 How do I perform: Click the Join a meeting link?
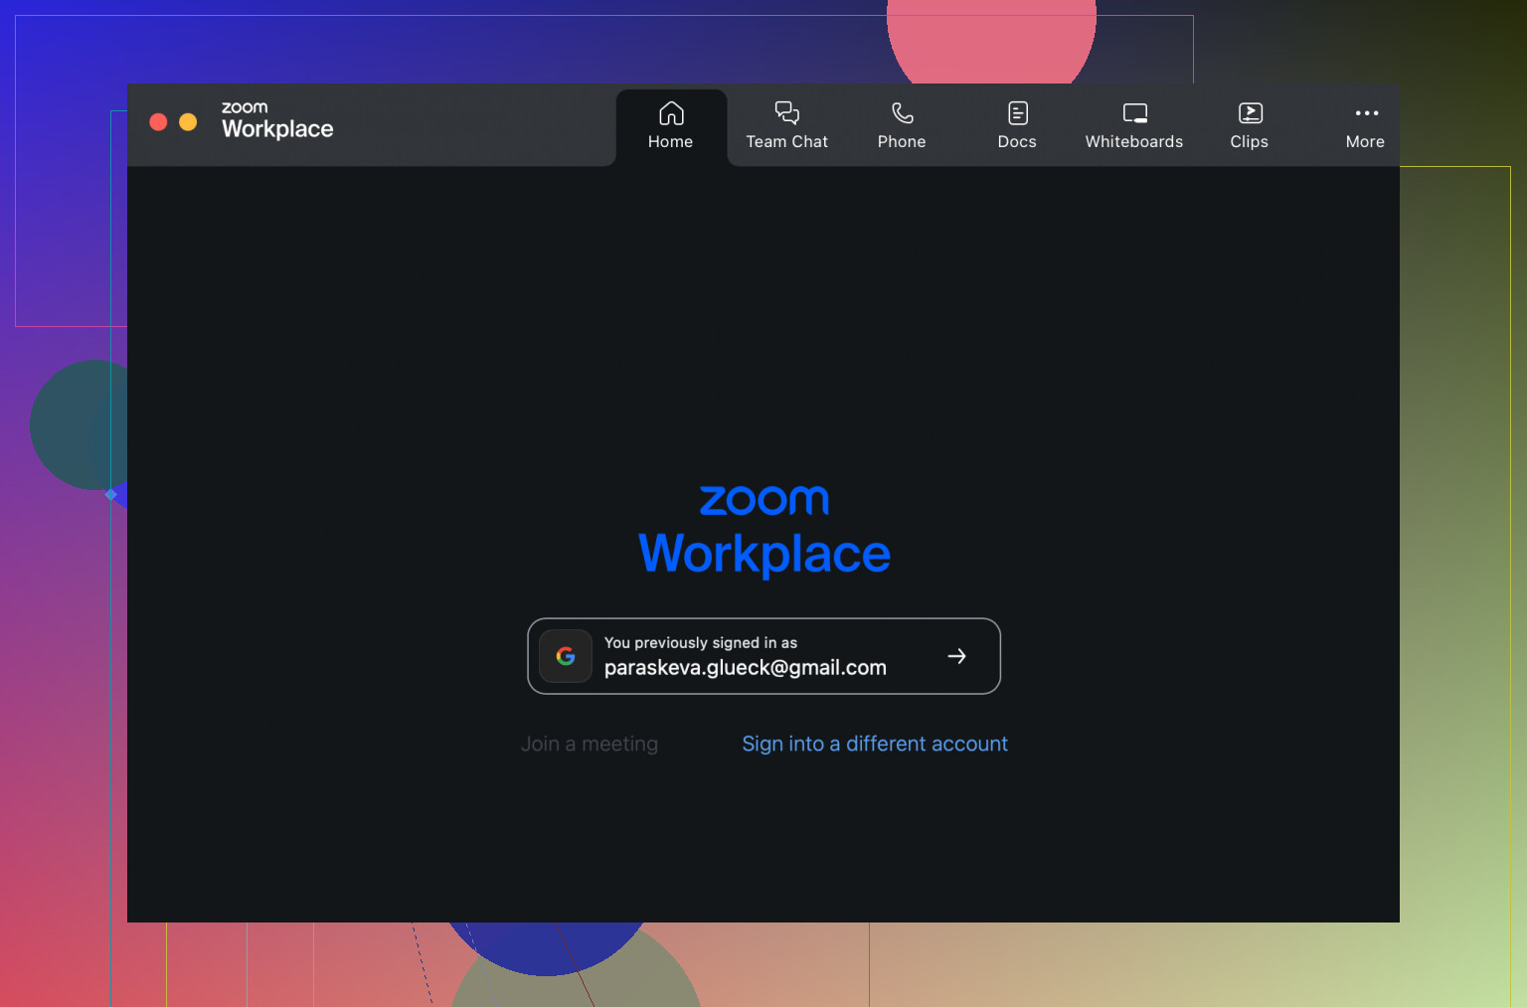[x=590, y=744]
